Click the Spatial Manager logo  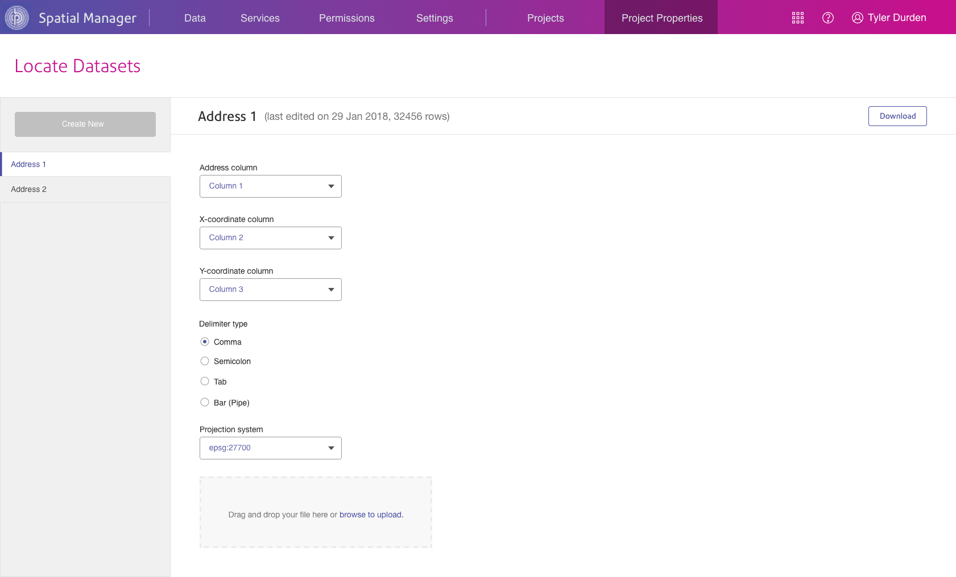(x=16, y=17)
